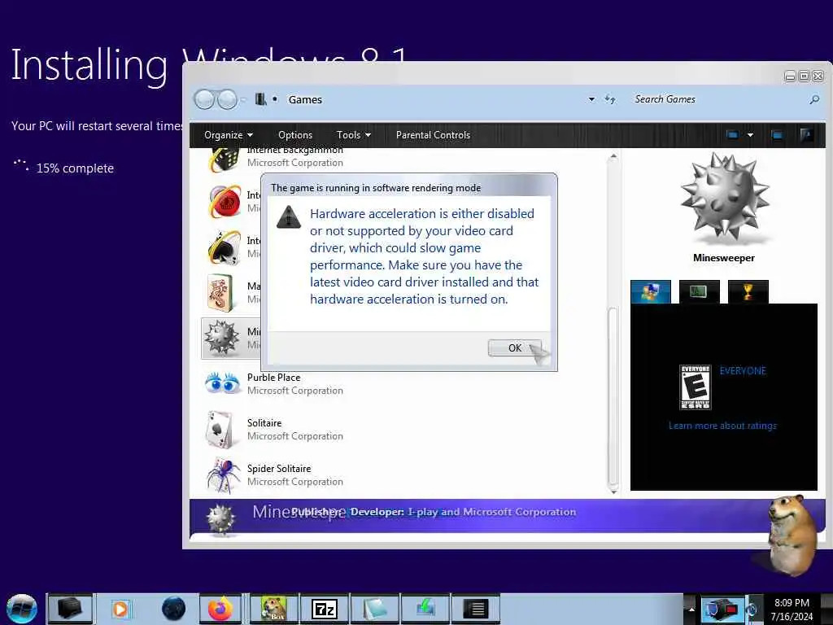Open the view options dropdown arrow
Screen dimensions: 833x625
750,135
